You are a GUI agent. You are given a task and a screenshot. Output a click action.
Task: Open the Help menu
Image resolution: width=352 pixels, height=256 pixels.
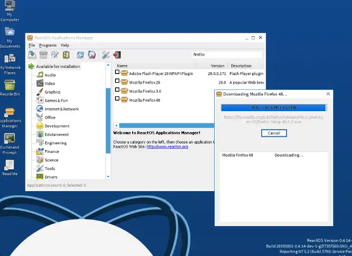pyautogui.click(x=65, y=45)
